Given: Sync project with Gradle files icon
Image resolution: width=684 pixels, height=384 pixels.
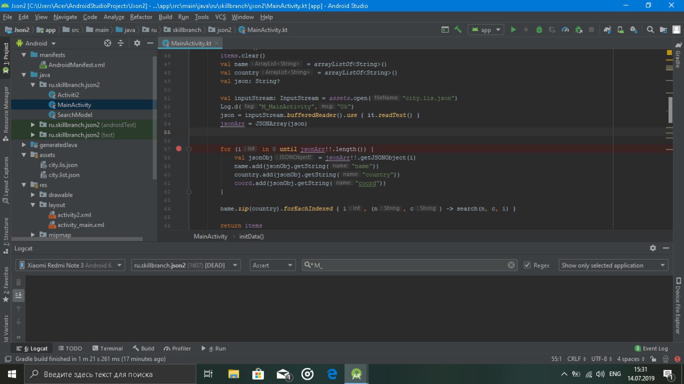Looking at the screenshot, I should (x=608, y=30).
